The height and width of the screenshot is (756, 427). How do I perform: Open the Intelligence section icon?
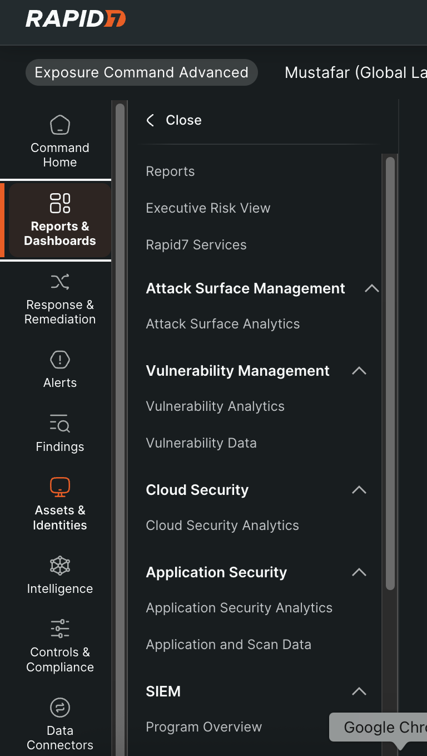(60, 575)
